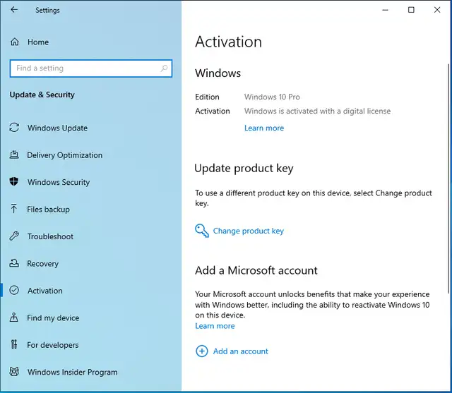Click 'Windows is activated with a digital license' text
Image resolution: width=452 pixels, height=393 pixels.
(x=317, y=111)
